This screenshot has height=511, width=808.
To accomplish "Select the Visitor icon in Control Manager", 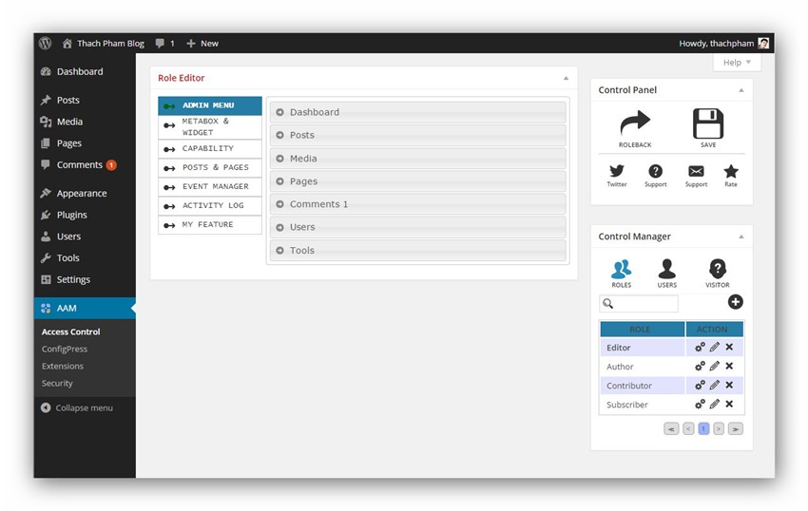I will point(718,269).
